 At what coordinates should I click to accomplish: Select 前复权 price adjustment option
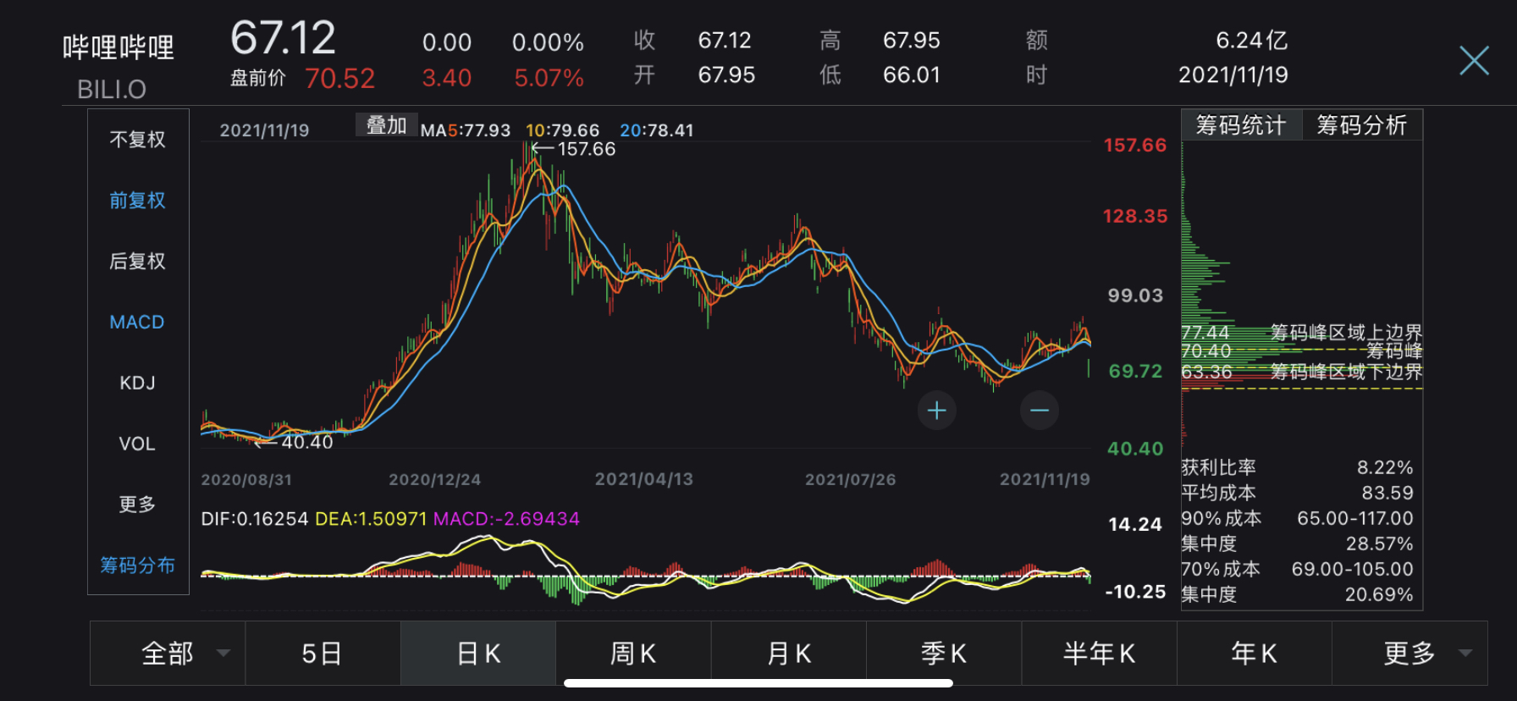[137, 201]
